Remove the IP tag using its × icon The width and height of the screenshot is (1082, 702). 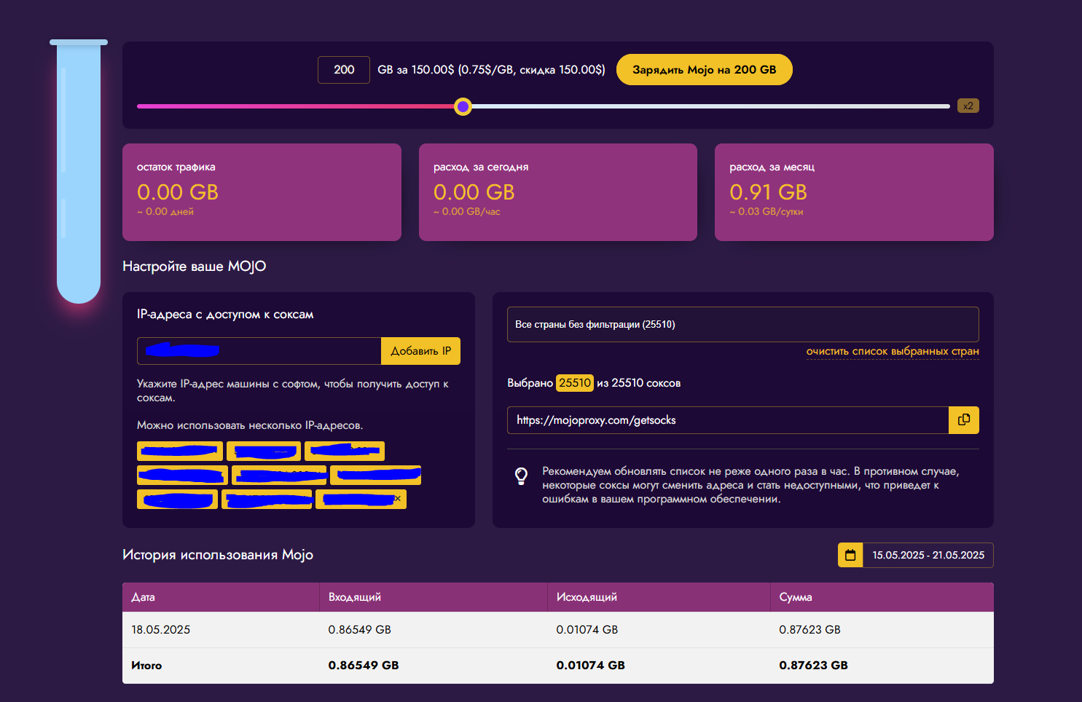click(398, 499)
